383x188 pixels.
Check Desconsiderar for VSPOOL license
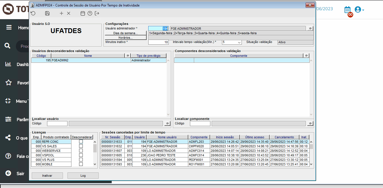pyautogui.click(x=81, y=155)
